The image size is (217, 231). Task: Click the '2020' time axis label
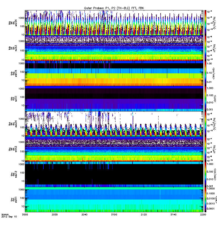pos(55,215)
